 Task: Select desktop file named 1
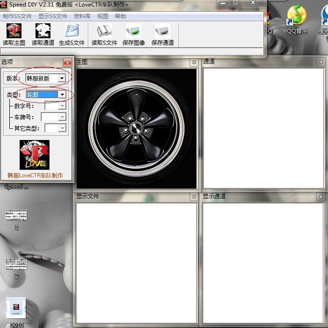[x=16, y=219]
